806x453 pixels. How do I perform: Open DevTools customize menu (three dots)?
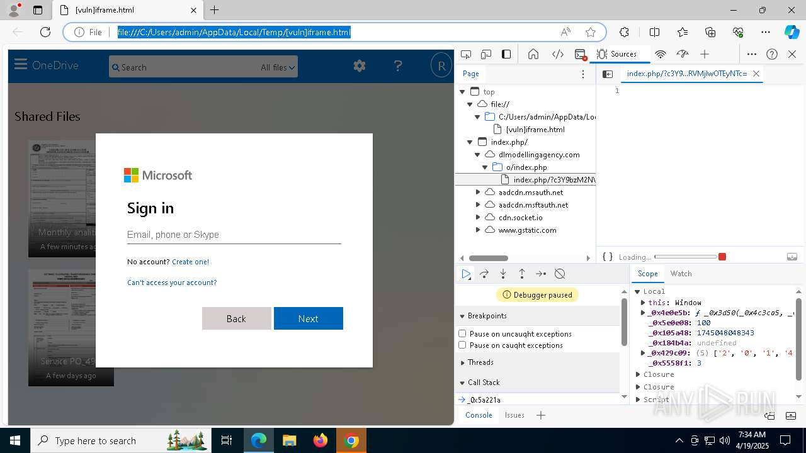[752, 54]
